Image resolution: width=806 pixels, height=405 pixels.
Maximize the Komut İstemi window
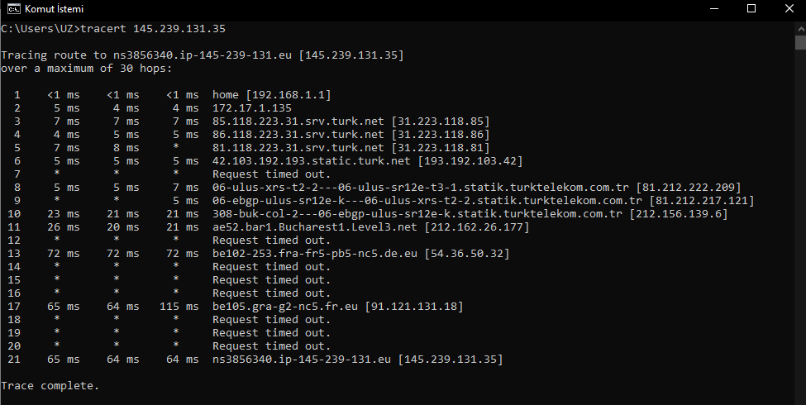click(751, 9)
